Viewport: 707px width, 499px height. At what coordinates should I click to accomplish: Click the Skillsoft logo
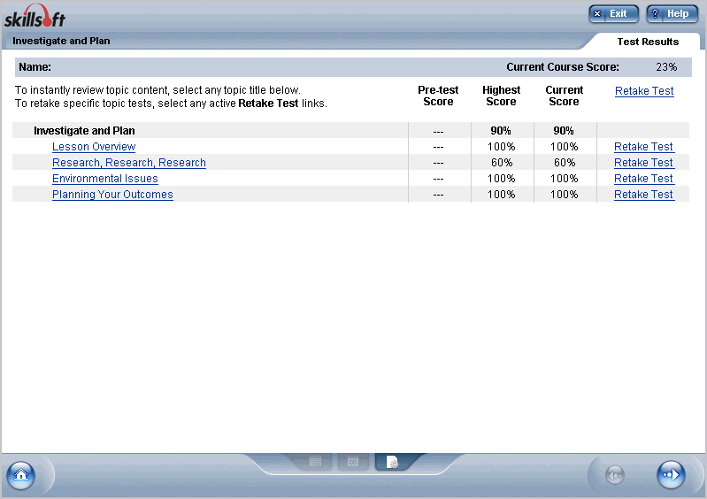(35, 16)
